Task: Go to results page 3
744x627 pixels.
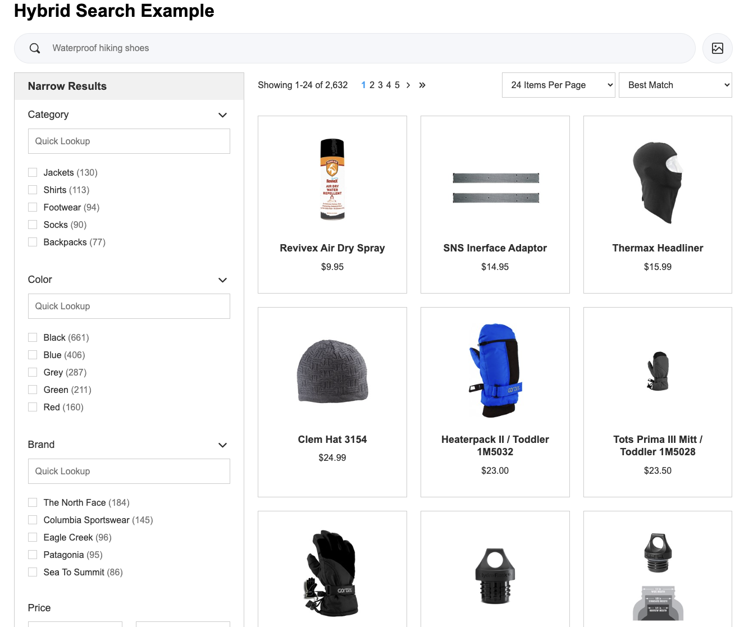Action: tap(380, 85)
